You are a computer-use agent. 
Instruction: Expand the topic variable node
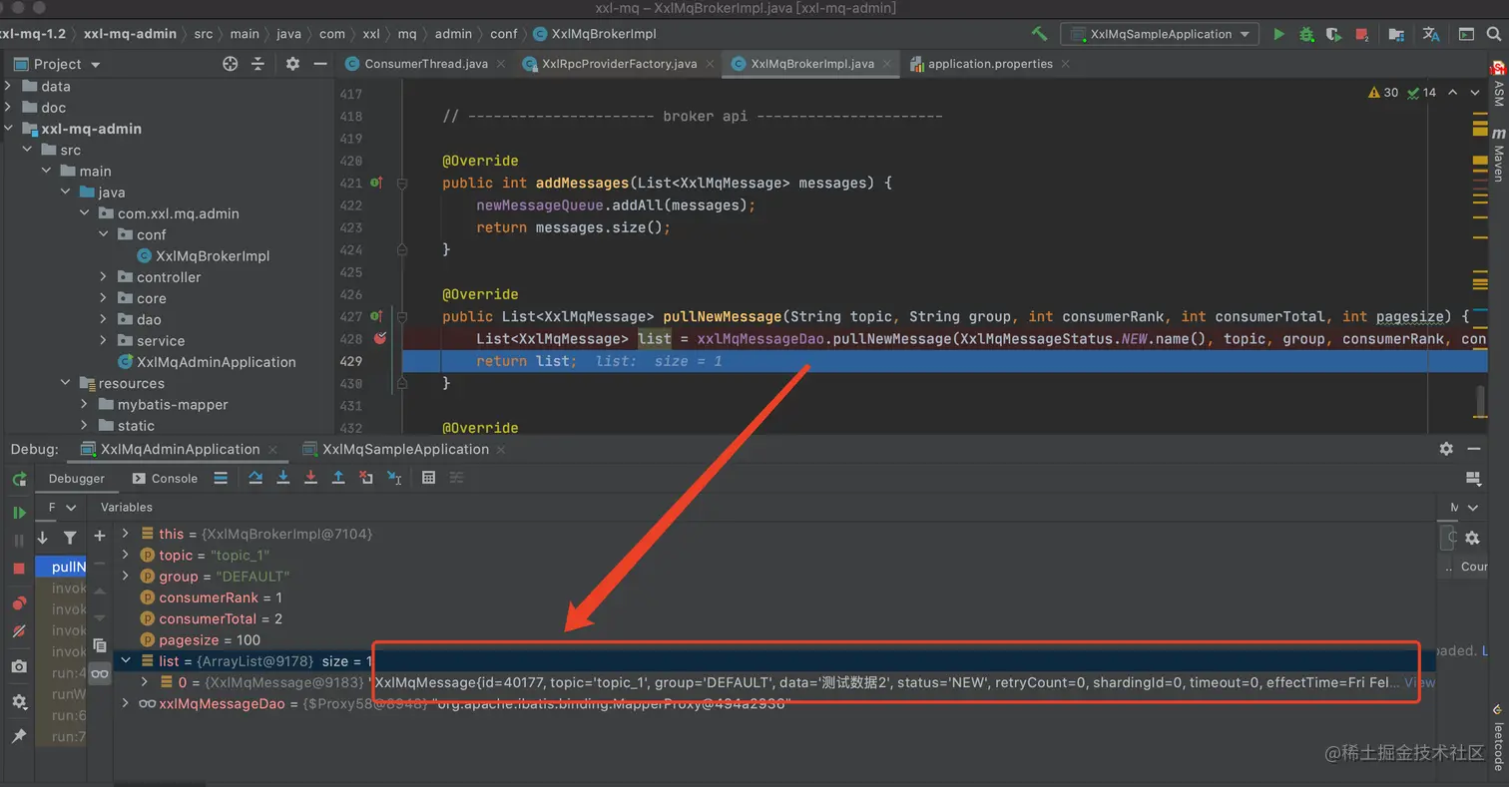coord(126,555)
